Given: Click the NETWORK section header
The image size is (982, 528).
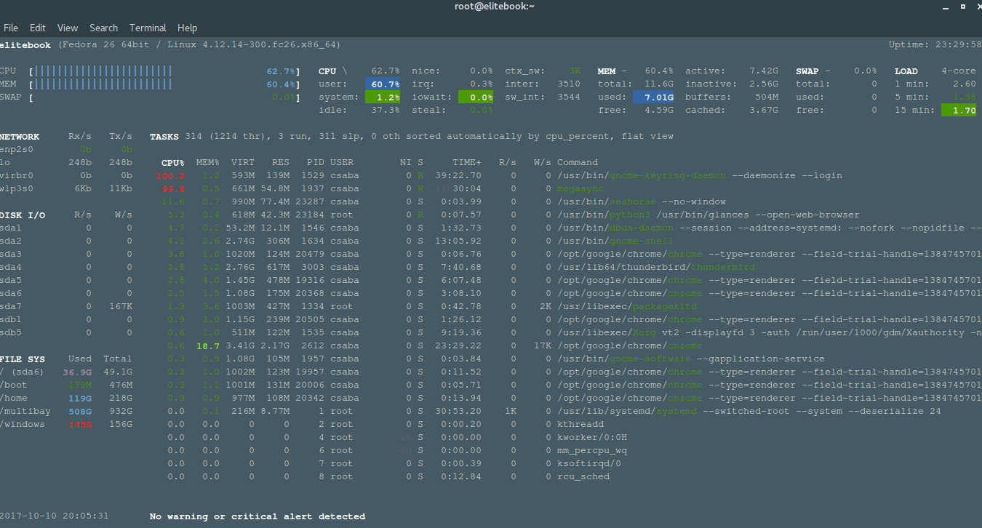Looking at the screenshot, I should 20,137.
